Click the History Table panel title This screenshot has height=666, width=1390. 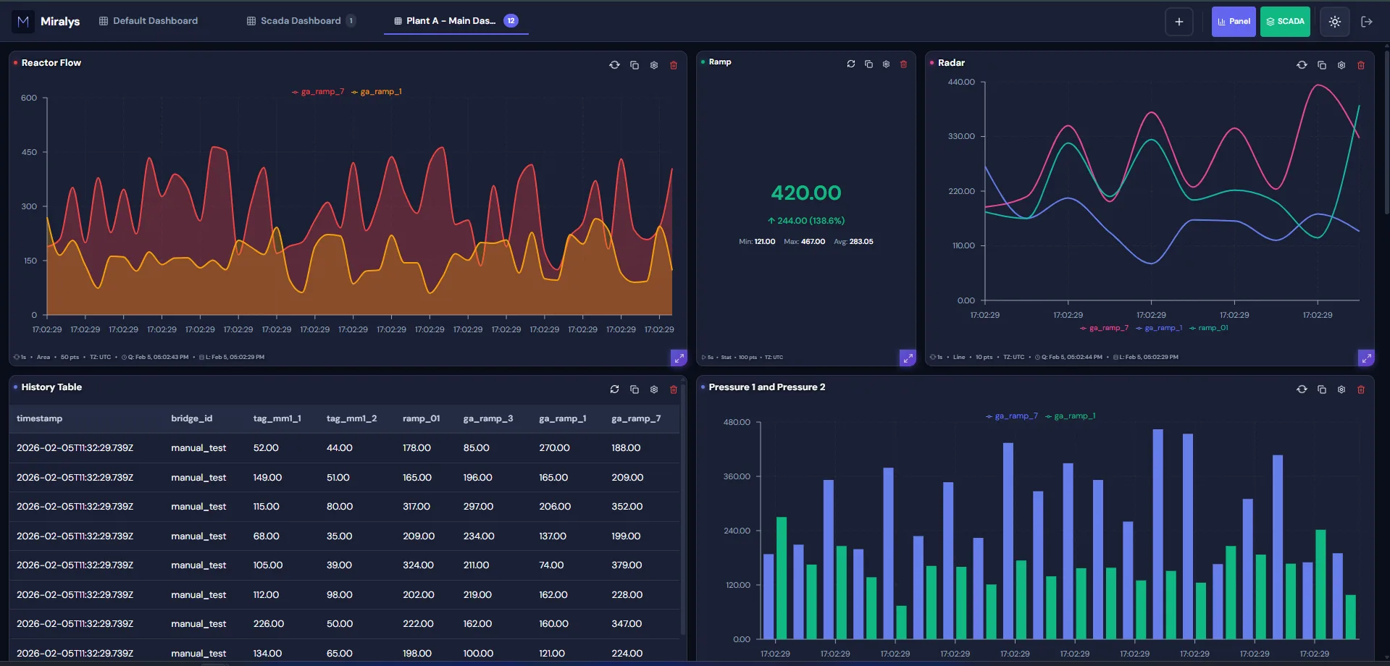point(51,387)
